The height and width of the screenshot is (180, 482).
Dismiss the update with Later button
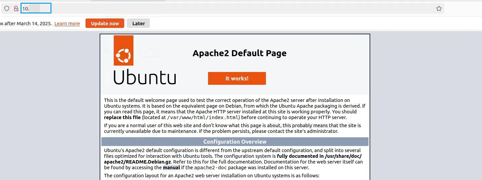138,23
